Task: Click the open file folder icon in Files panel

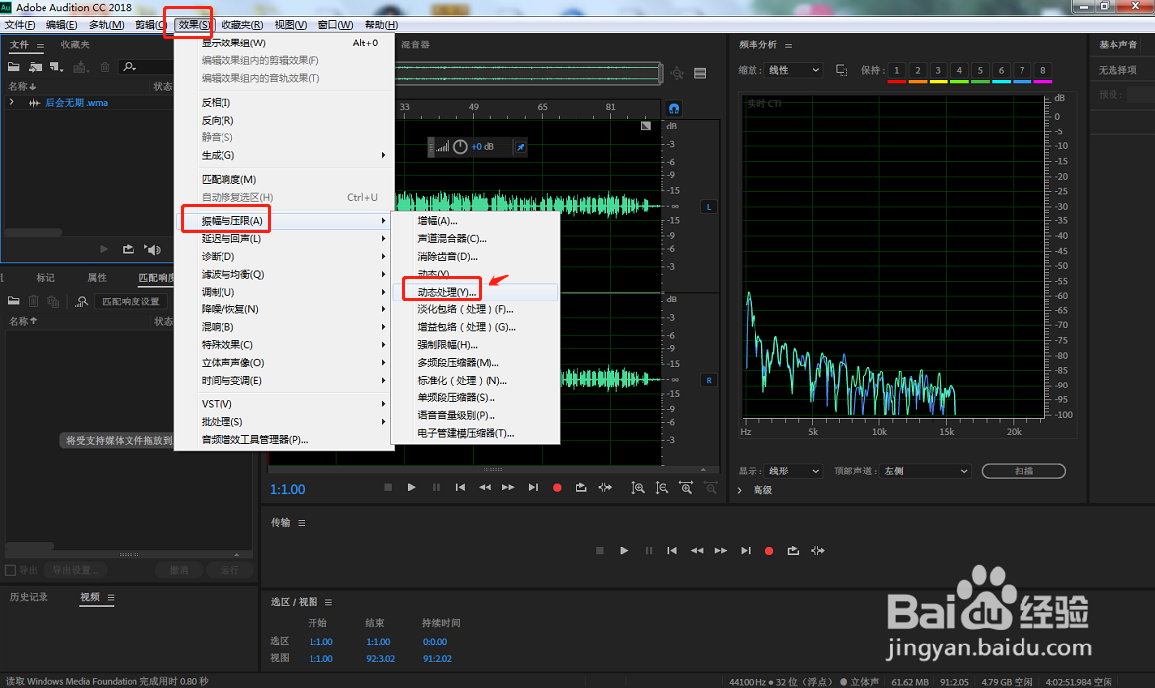Action: [x=13, y=67]
